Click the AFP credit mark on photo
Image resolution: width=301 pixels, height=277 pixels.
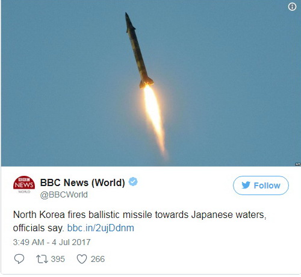[298, 164]
